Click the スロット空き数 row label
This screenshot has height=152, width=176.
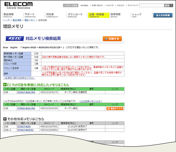17,68
